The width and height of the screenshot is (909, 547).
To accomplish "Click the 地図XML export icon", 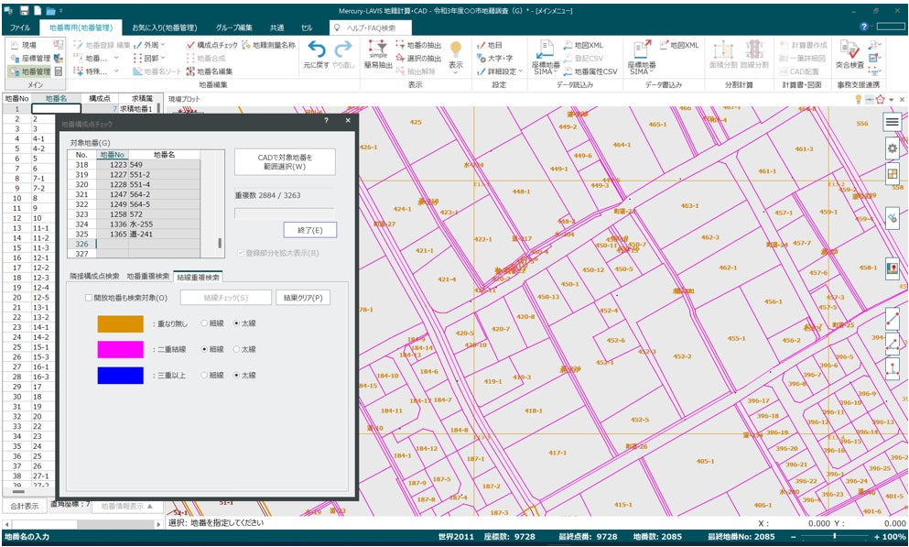I will tap(663, 45).
